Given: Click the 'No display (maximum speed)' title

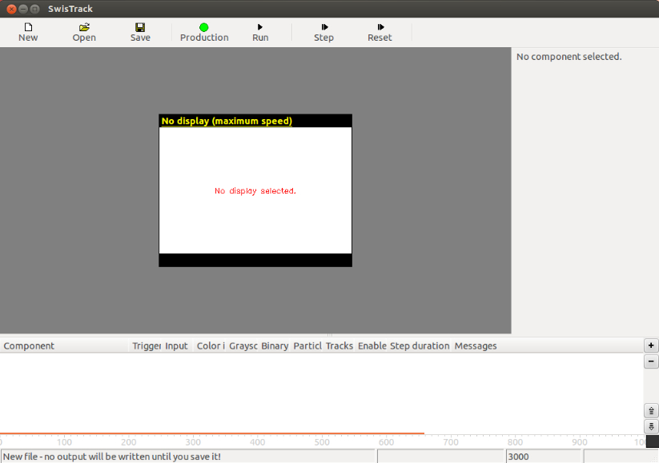Looking at the screenshot, I should click(227, 122).
